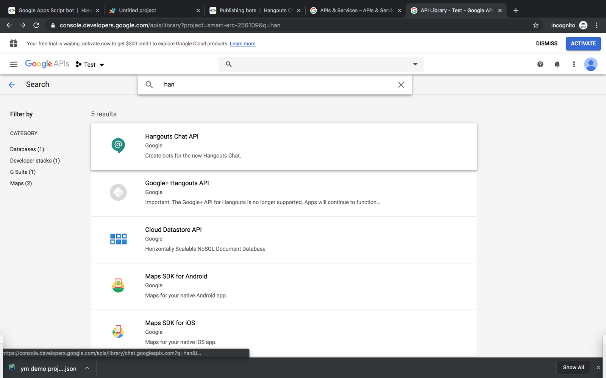View site lock information in the address bar
The image size is (606, 378).
pyautogui.click(x=53, y=25)
